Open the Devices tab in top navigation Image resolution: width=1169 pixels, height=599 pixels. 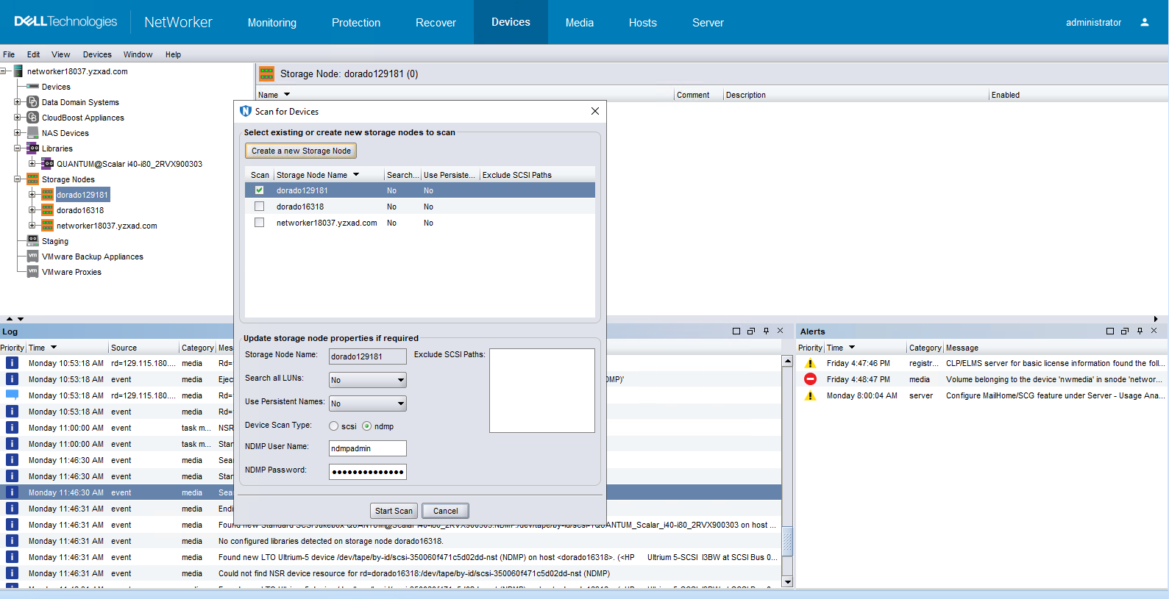[x=511, y=22]
